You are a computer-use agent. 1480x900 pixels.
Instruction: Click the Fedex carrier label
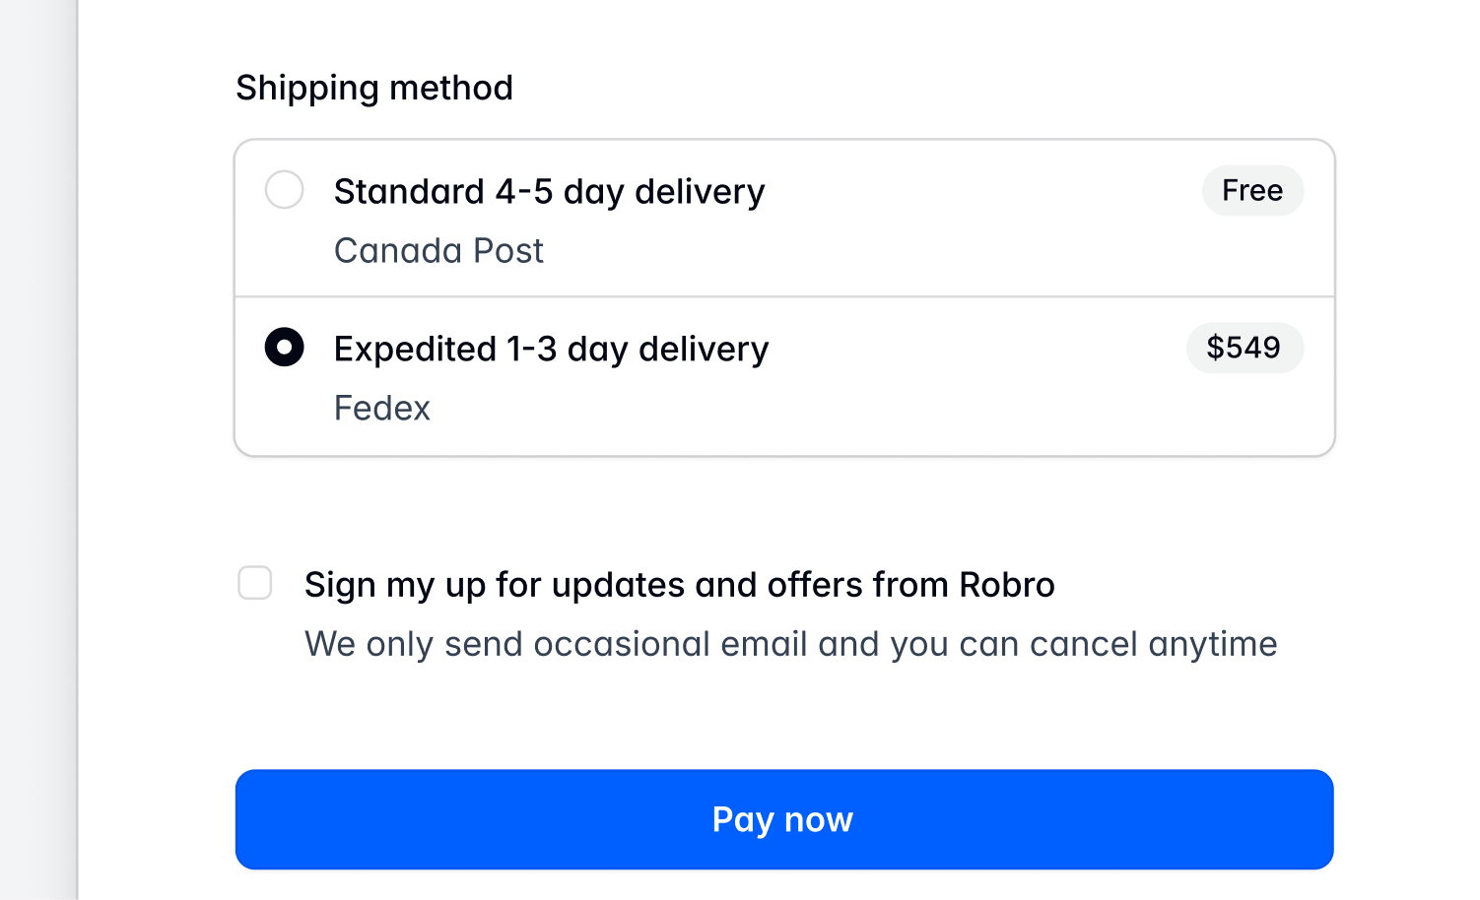point(382,408)
